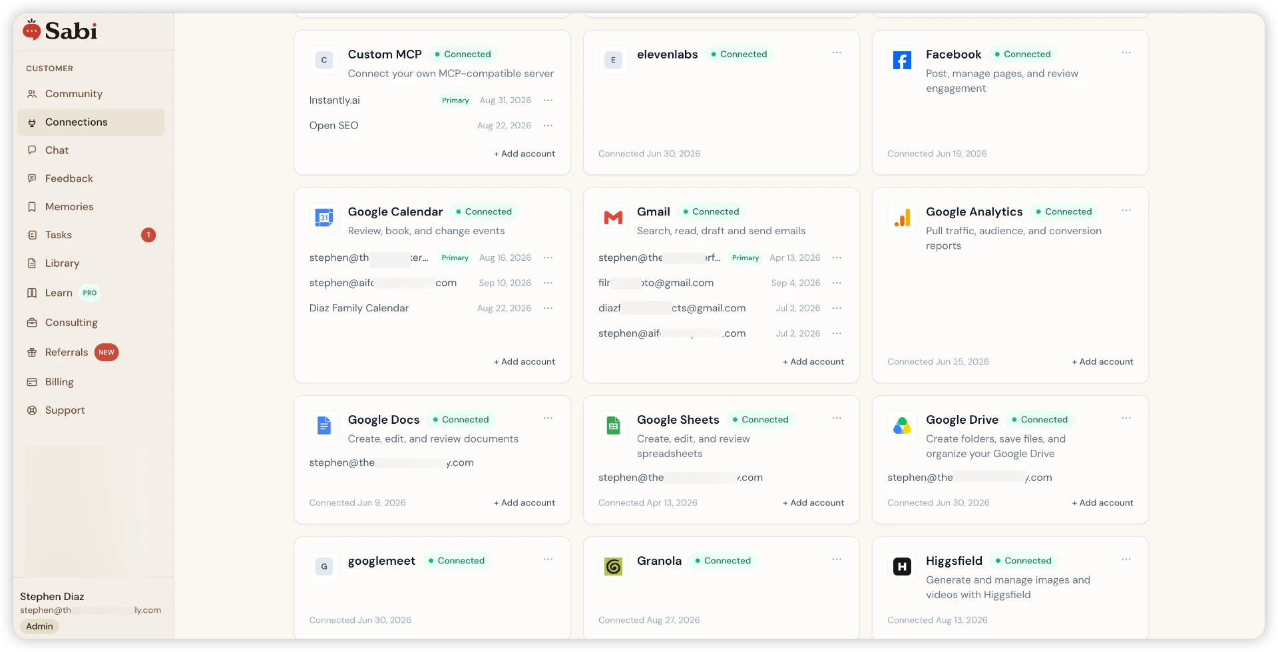Open Tasks with one notification
1278x652 pixels.
[91, 235]
